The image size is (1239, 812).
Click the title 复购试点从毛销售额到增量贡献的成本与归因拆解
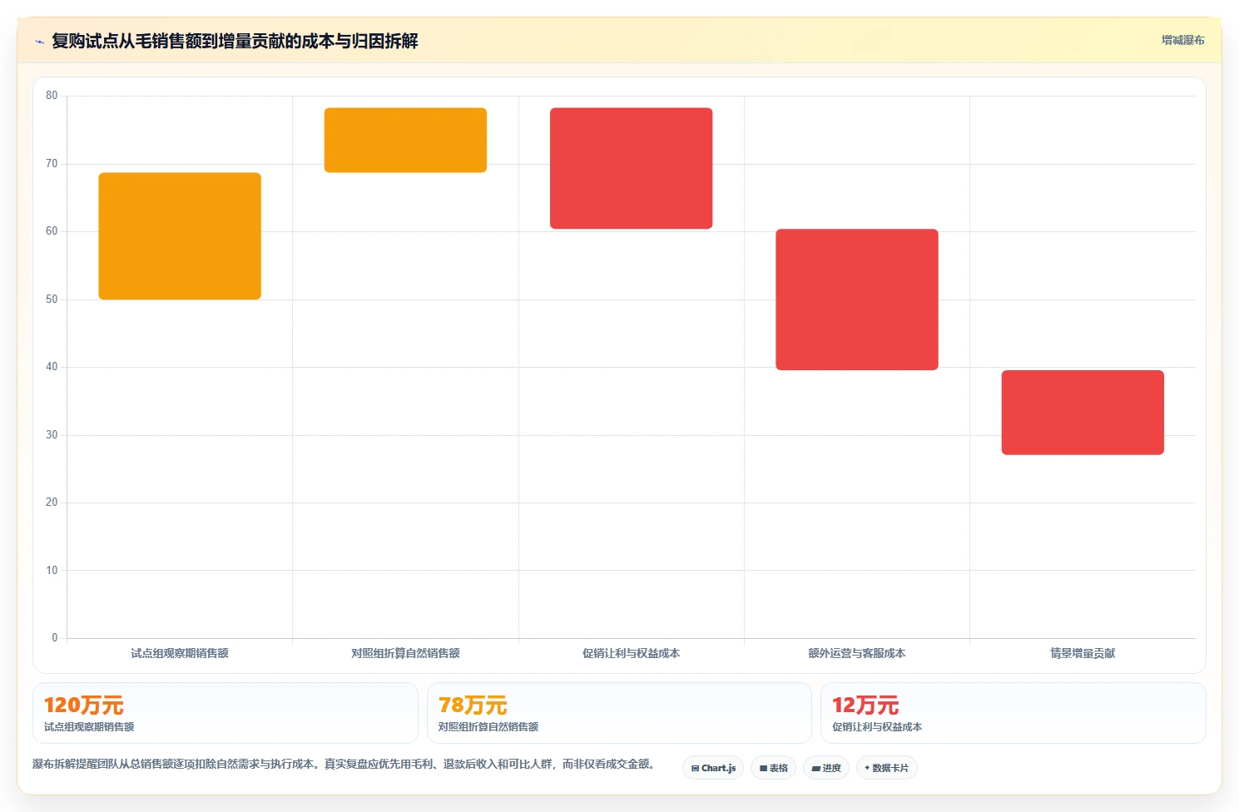[235, 41]
